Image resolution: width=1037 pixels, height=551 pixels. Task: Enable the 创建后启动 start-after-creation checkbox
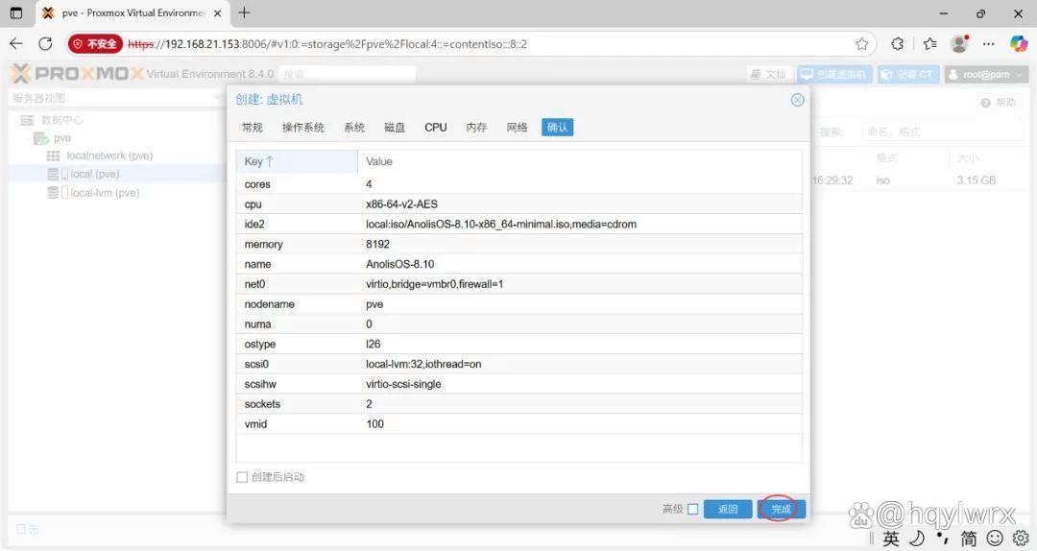242,477
